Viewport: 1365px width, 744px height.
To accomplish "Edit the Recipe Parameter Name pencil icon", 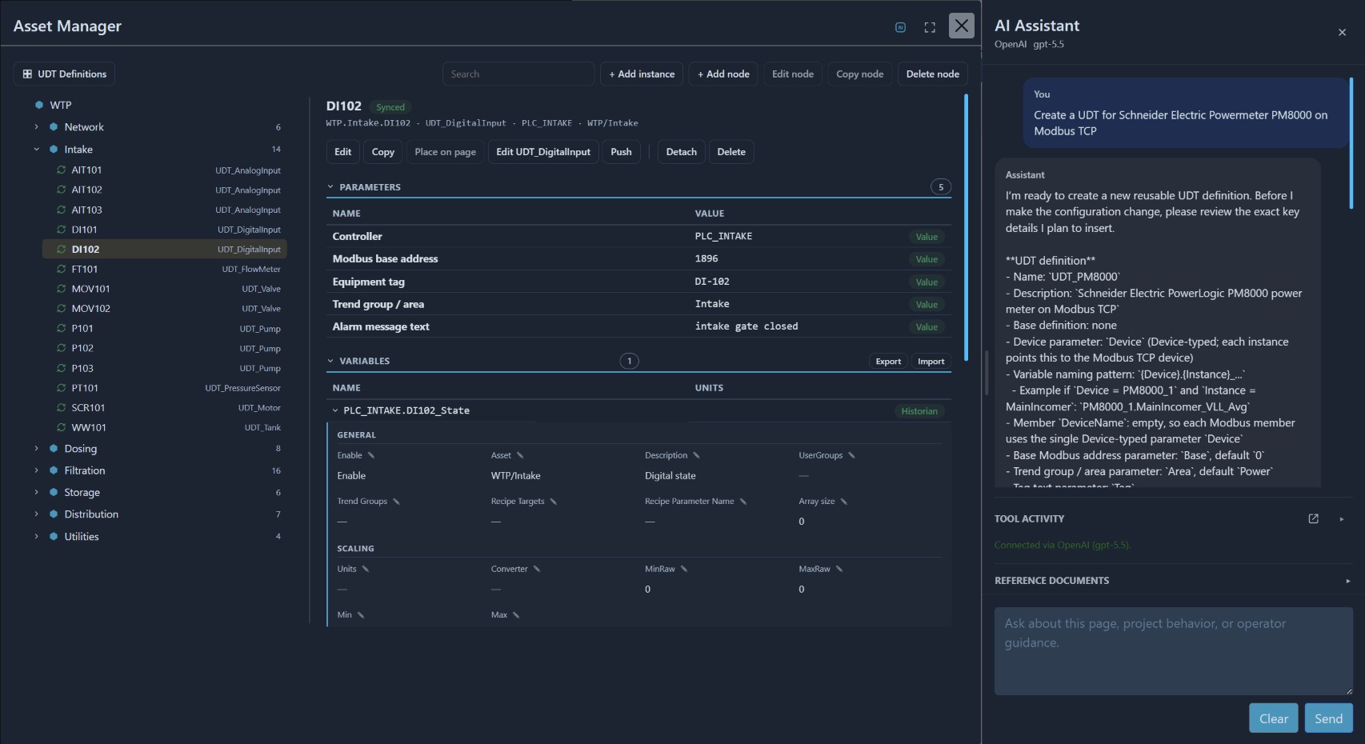I will coord(743,502).
